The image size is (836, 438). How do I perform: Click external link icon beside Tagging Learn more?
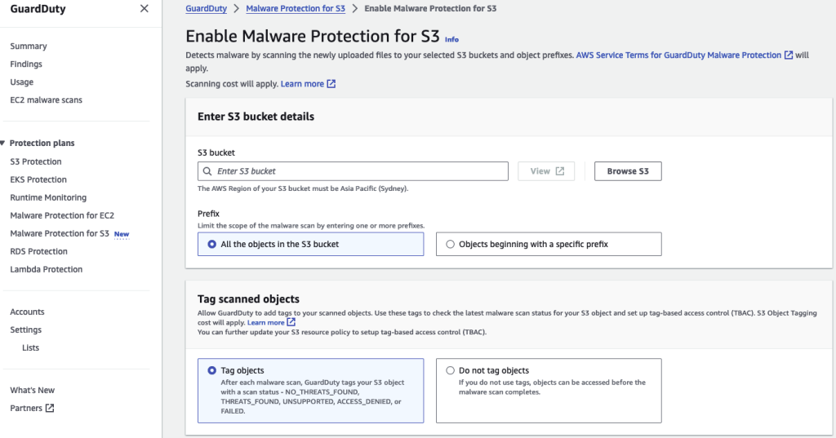(x=291, y=322)
